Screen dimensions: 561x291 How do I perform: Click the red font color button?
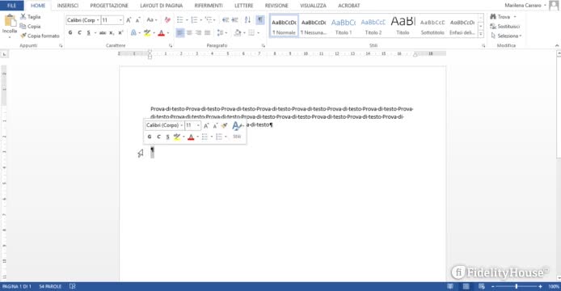click(161, 33)
